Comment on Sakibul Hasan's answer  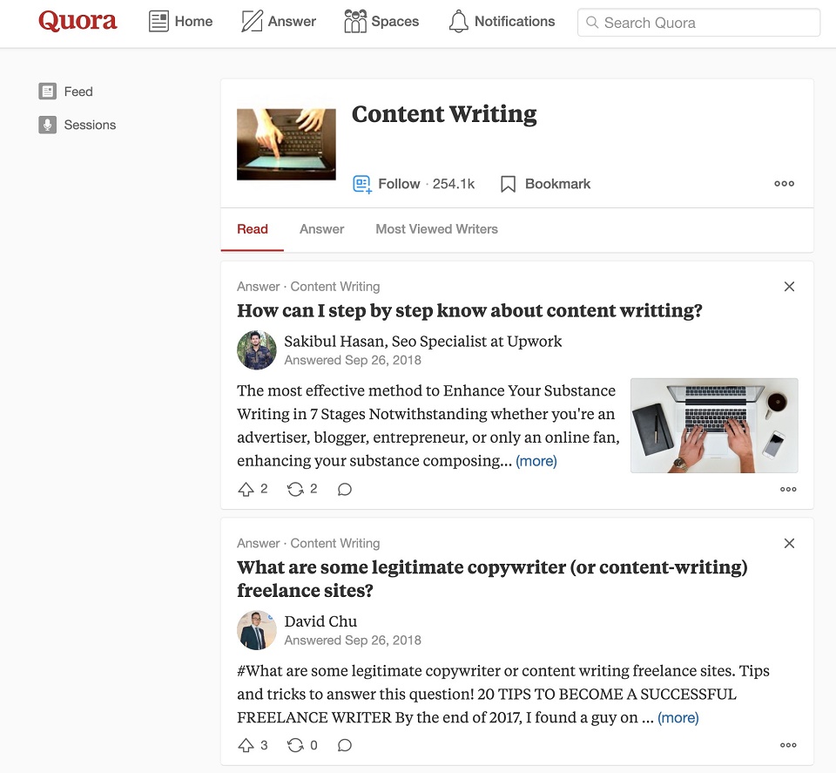345,489
